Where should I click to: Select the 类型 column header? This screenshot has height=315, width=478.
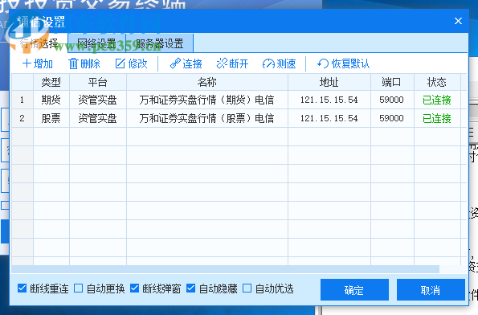[x=51, y=82]
